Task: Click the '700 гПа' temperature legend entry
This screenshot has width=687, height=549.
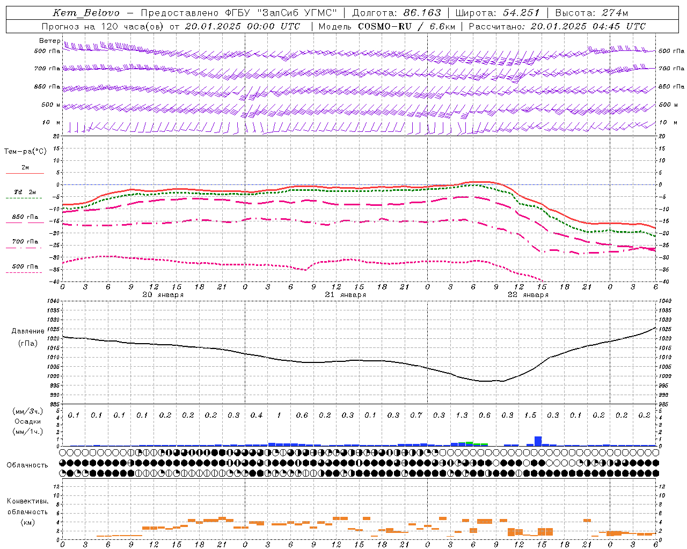Action: tap(25, 242)
